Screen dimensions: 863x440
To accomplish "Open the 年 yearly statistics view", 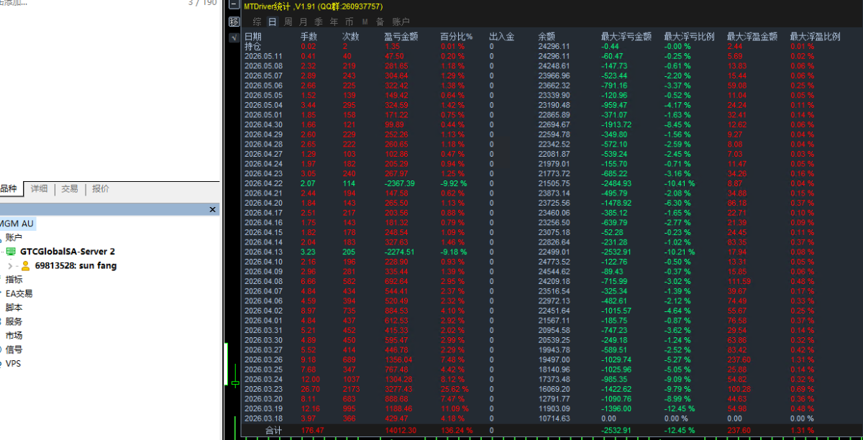I will coord(334,22).
